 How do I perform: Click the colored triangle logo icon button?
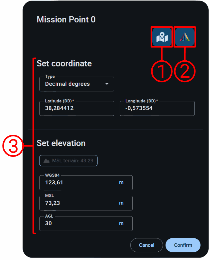[185, 37]
